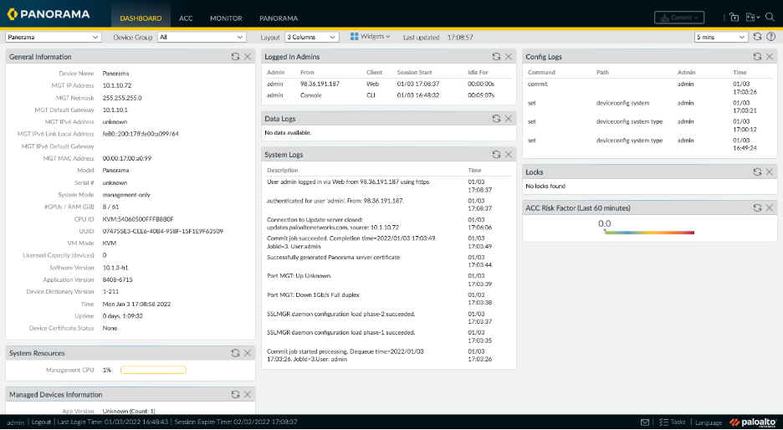Open the Device Group dropdown
The image size is (783, 430).
[x=201, y=37]
